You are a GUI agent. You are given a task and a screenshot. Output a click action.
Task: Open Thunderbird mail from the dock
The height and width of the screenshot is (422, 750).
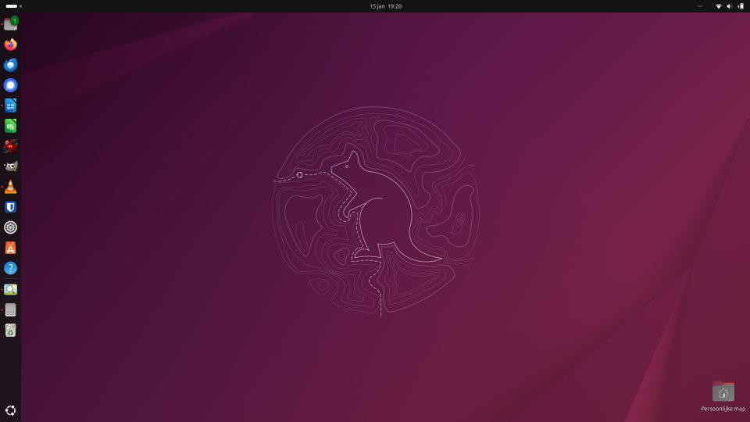tap(10, 65)
